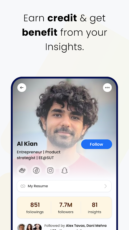Open the waving hand social icon
Viewport: 129px width, 230px height.
click(22, 170)
